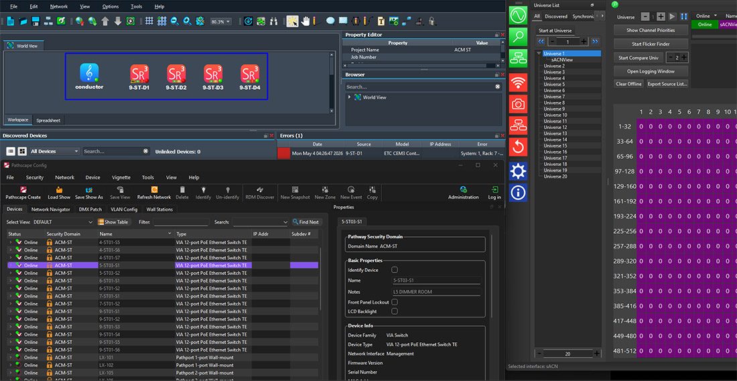Click the open project folder icon
Screen dimensions: 737x381
click(23, 21)
